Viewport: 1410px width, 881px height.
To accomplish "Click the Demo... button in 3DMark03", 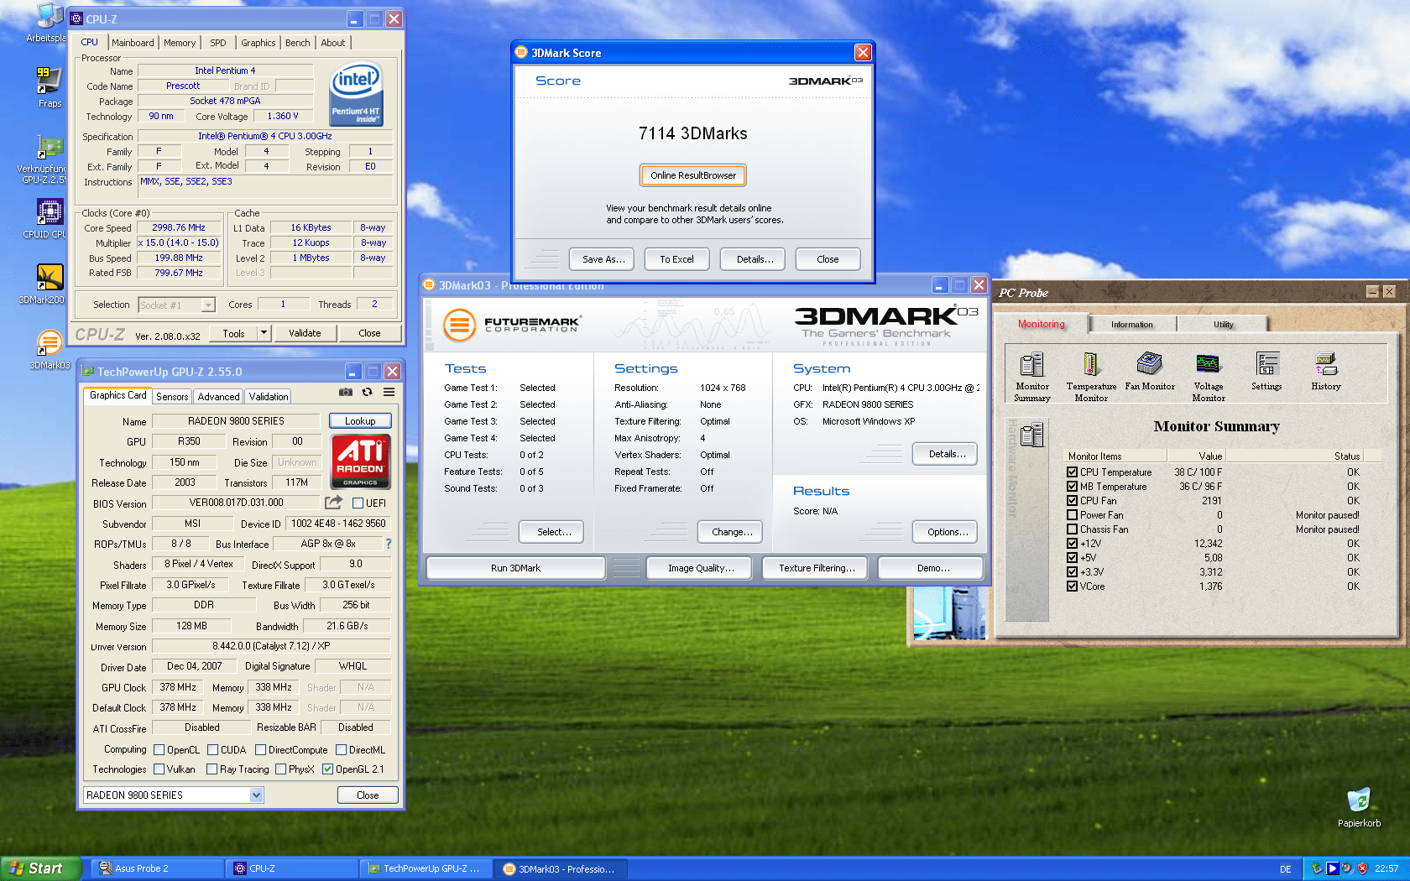I will 932,568.
